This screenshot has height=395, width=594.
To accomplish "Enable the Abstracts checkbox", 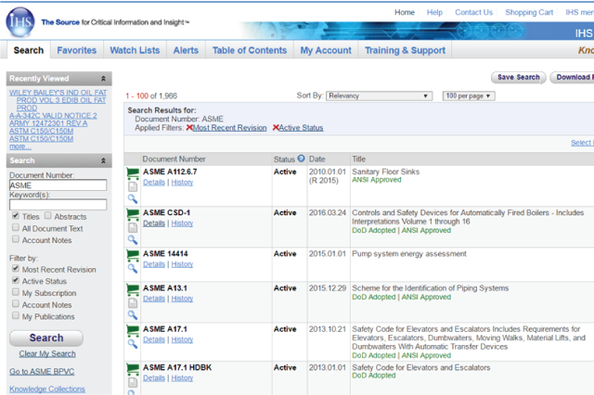I will pos(47,216).
